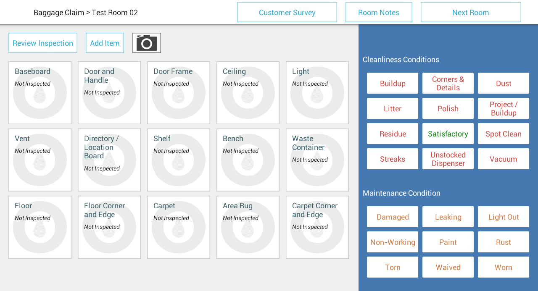Select the Light Out maintenance condition
The width and height of the screenshot is (538, 291).
(504, 217)
